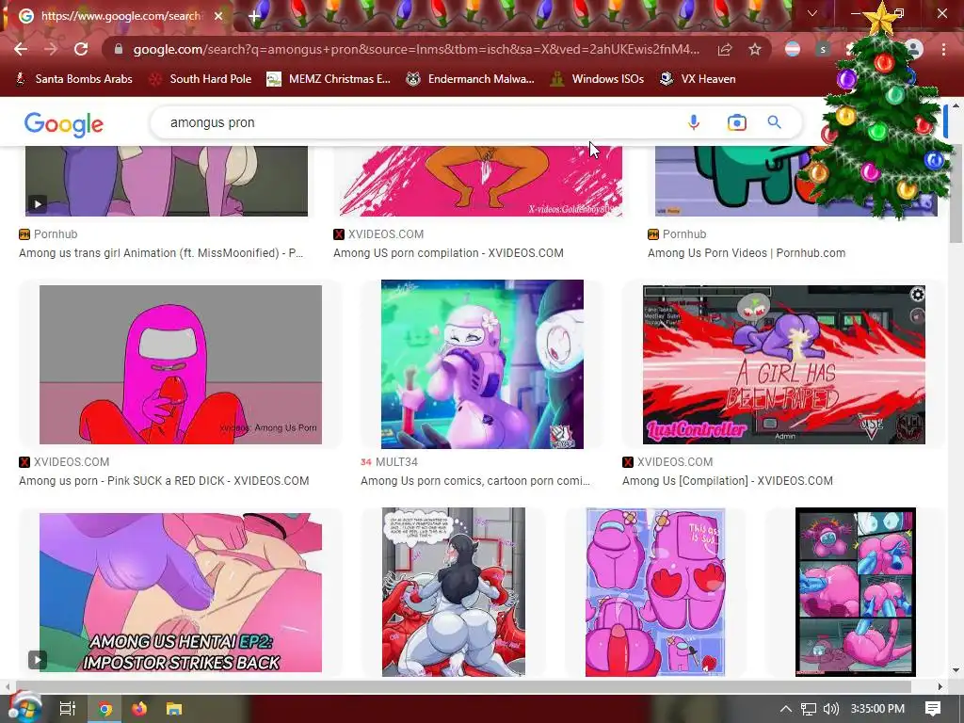The image size is (964, 723).
Task: View site information via the lock icon
Action: coord(119,49)
